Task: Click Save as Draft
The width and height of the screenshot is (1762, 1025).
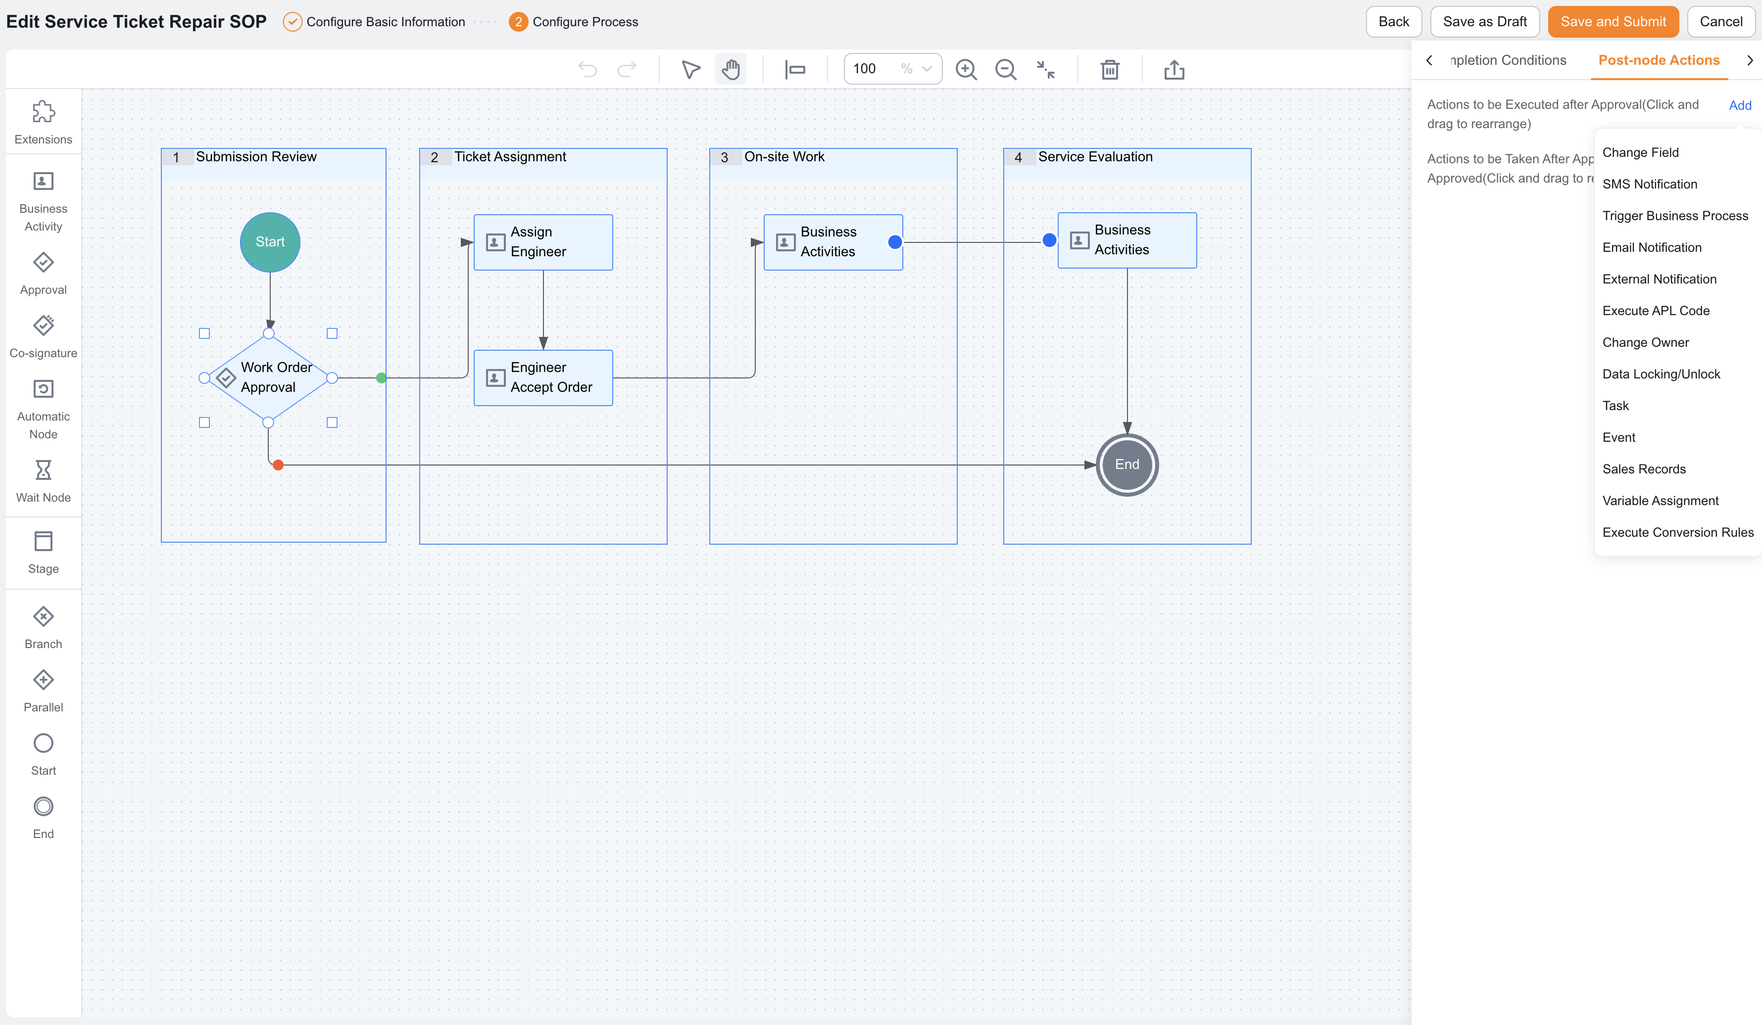Action: click(1485, 22)
